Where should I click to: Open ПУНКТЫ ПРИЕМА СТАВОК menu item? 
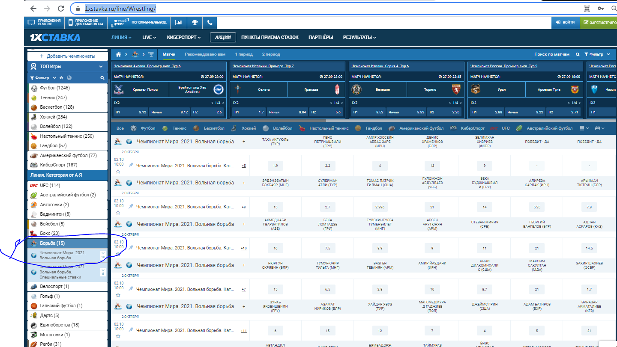coord(270,37)
